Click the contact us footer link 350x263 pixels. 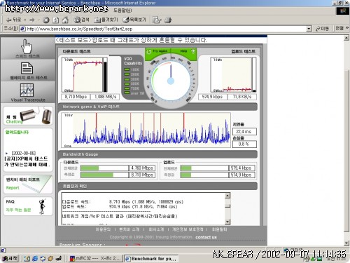tap(206, 237)
